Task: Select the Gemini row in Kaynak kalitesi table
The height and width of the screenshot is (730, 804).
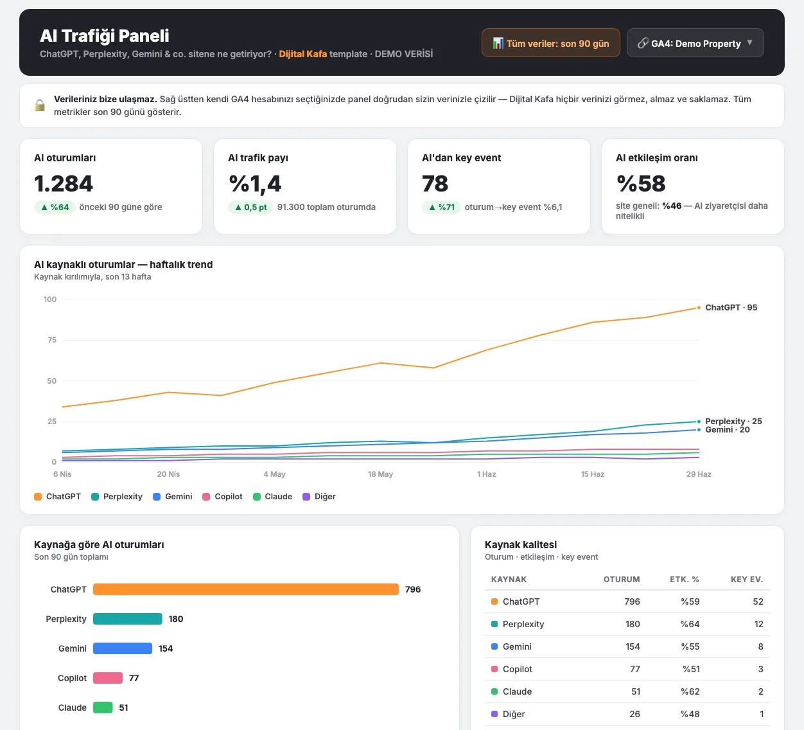Action: point(627,646)
